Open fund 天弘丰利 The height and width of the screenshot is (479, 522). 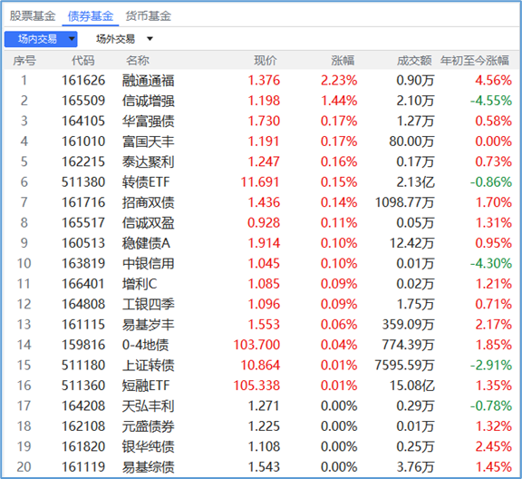pos(148,406)
